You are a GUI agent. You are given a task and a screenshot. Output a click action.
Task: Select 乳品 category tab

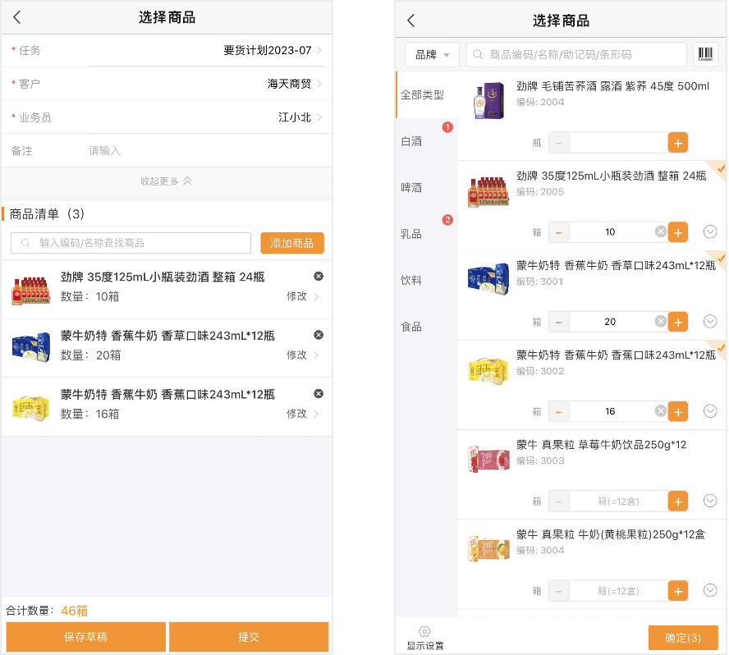pos(426,234)
